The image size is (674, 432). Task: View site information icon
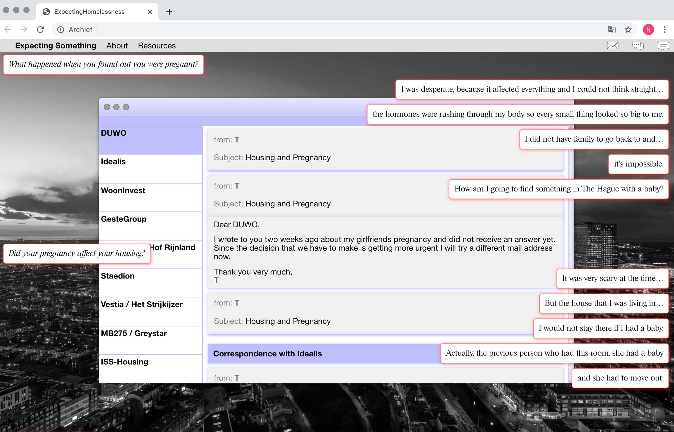click(61, 29)
